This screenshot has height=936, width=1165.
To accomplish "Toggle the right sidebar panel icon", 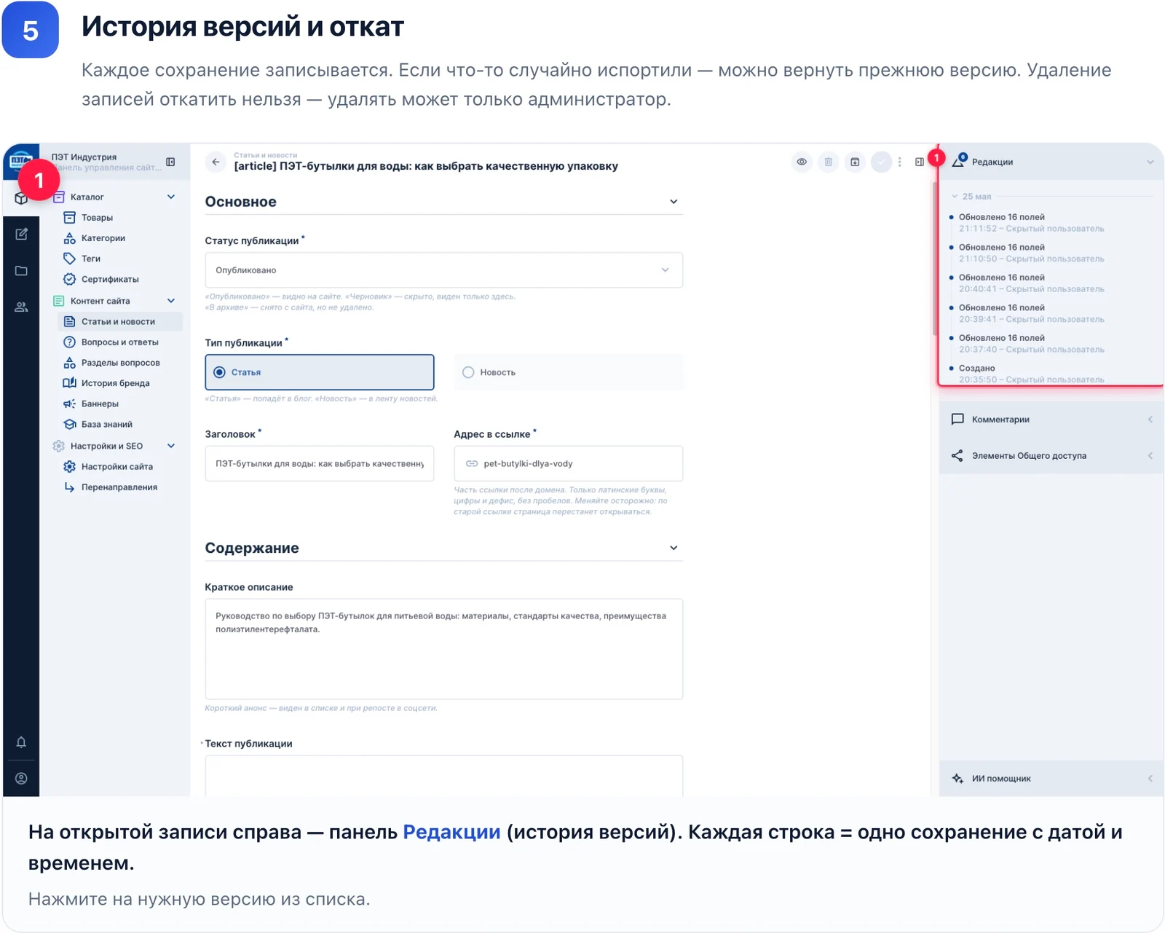I will pyautogui.click(x=920, y=162).
